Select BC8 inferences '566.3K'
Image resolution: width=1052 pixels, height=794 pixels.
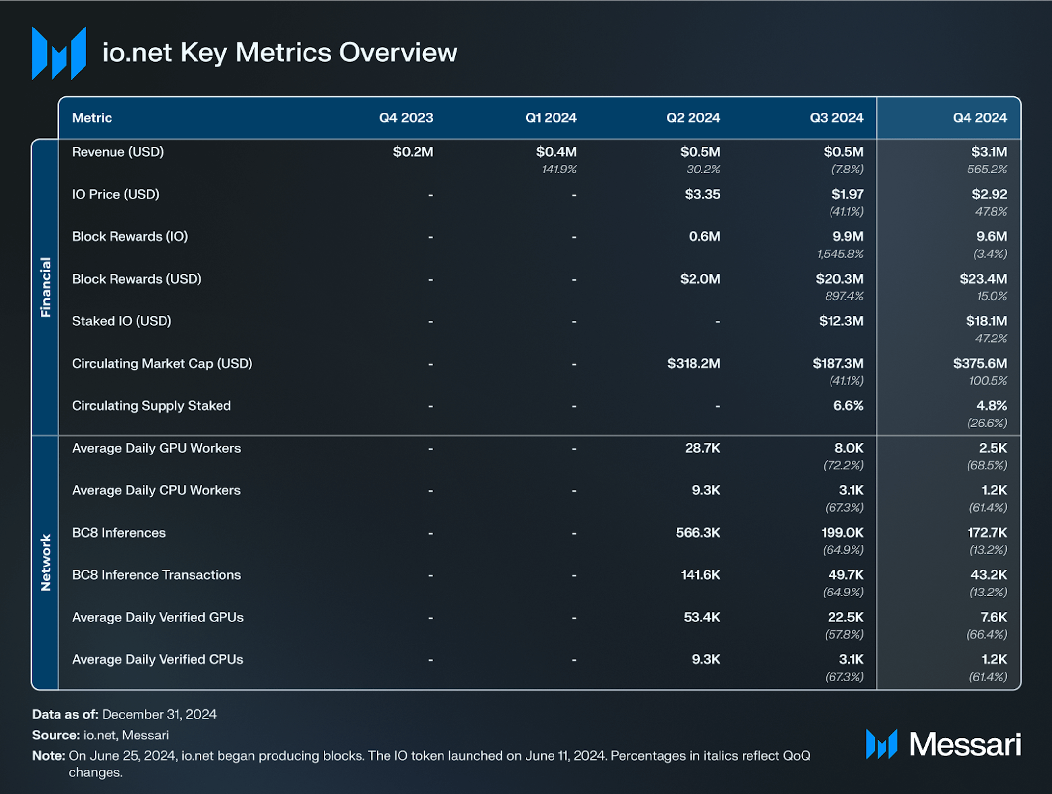tap(698, 533)
